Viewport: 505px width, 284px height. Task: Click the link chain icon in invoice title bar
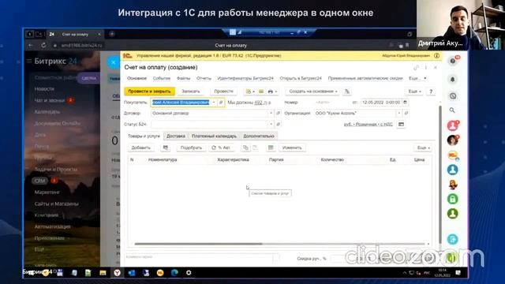point(416,68)
